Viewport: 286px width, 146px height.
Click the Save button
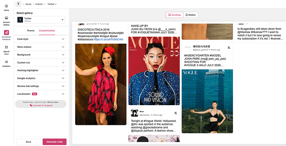(x=29, y=142)
